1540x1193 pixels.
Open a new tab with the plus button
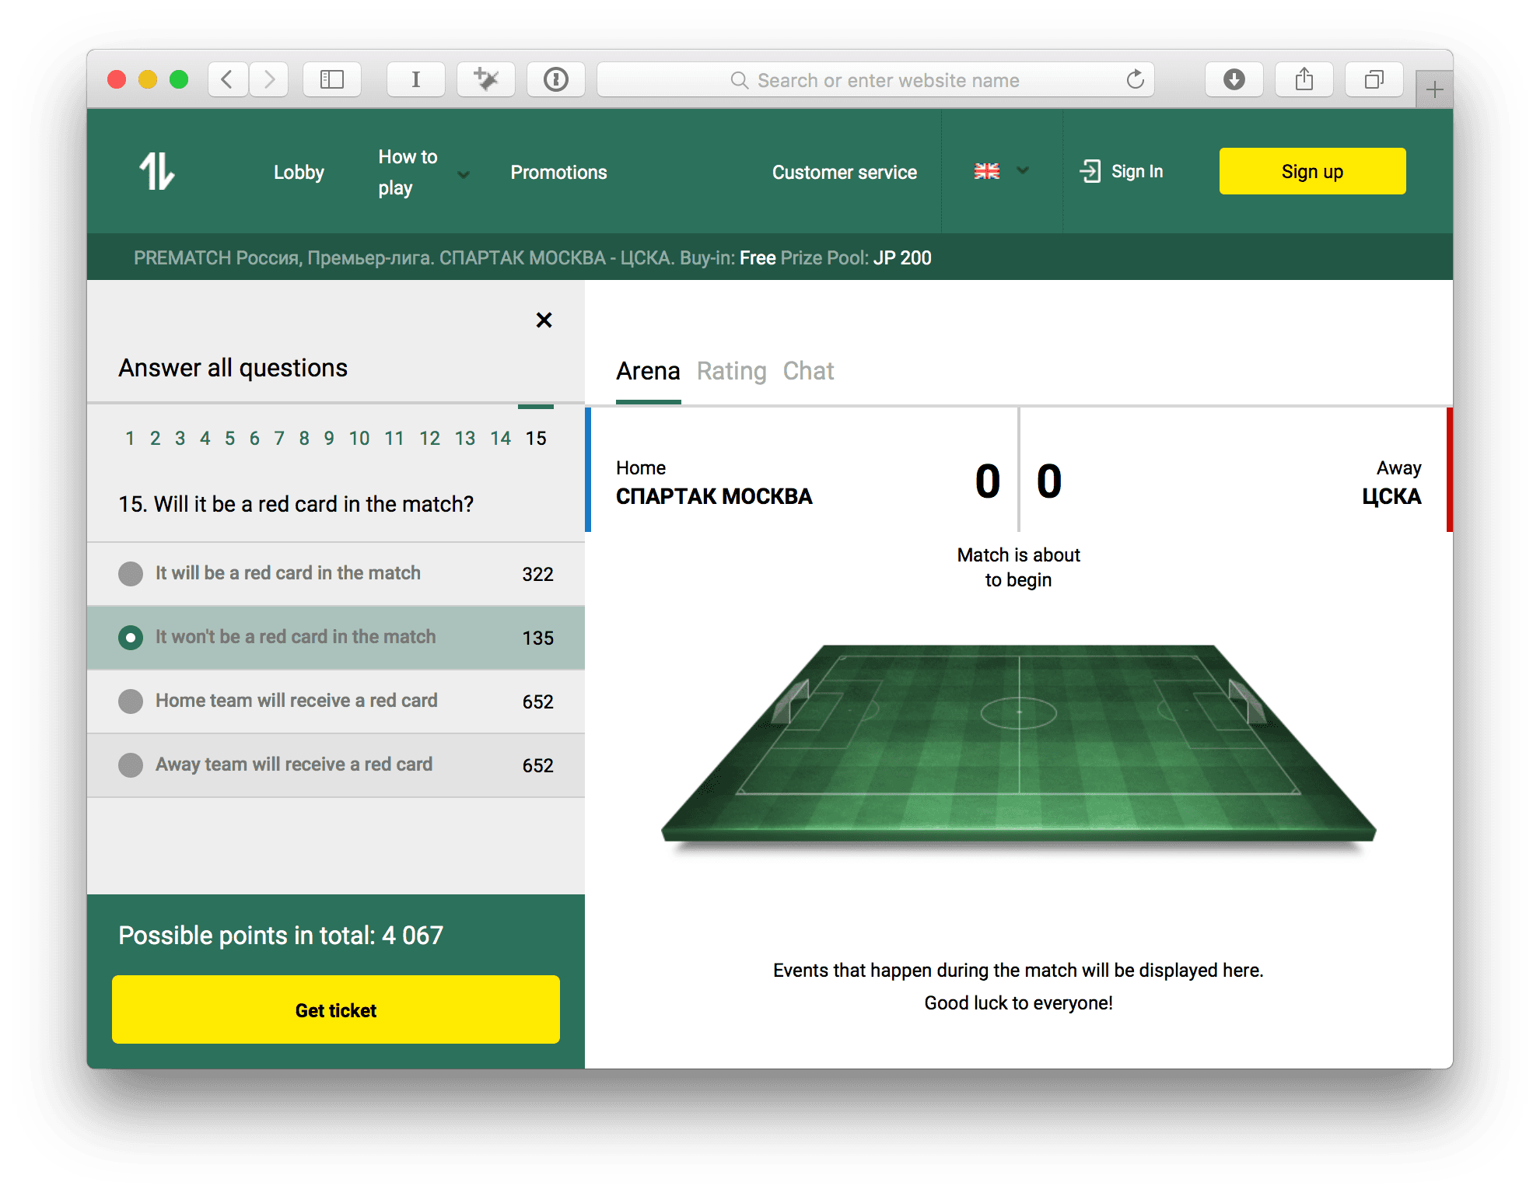click(1435, 89)
